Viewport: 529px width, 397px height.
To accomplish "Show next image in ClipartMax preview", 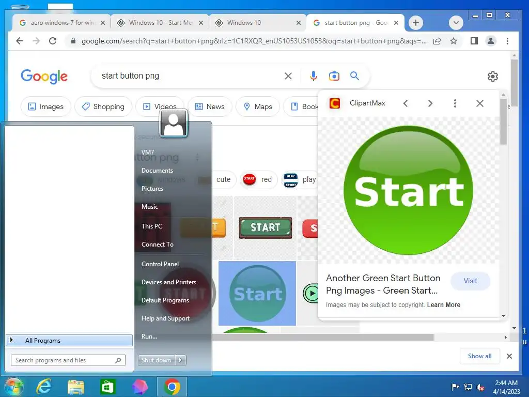I will 430,103.
